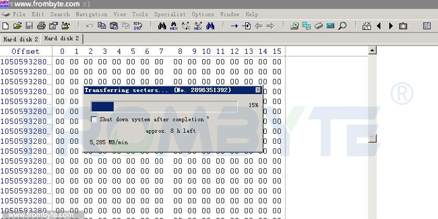
Task: Click the Copy block icon
Action: click(x=102, y=26)
